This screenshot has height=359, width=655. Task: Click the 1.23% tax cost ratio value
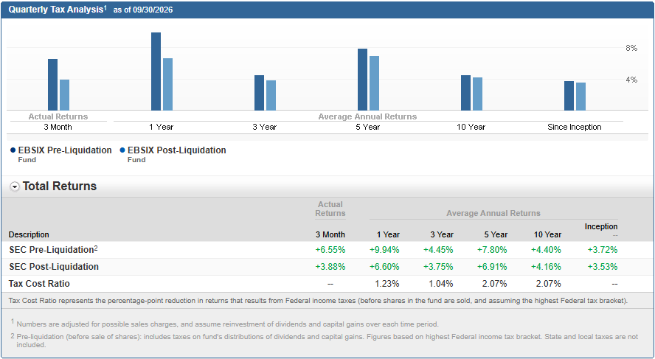click(x=387, y=284)
